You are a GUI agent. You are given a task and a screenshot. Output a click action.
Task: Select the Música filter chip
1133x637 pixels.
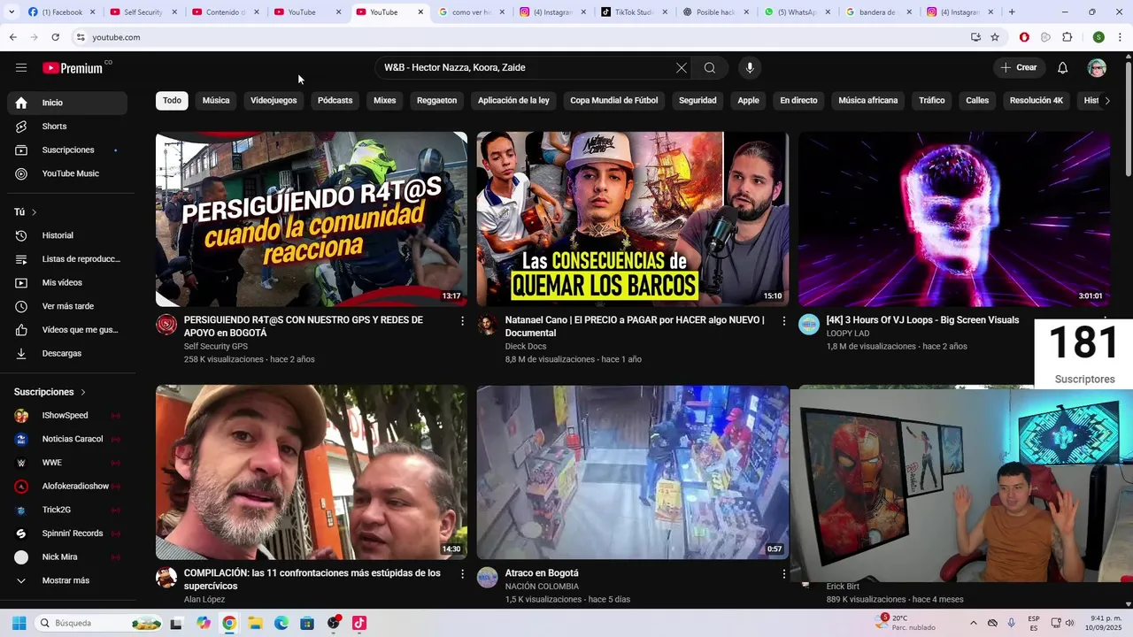point(216,101)
